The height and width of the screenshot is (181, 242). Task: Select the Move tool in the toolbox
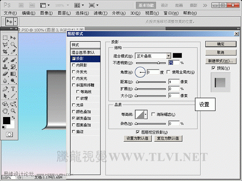(x=13, y=38)
